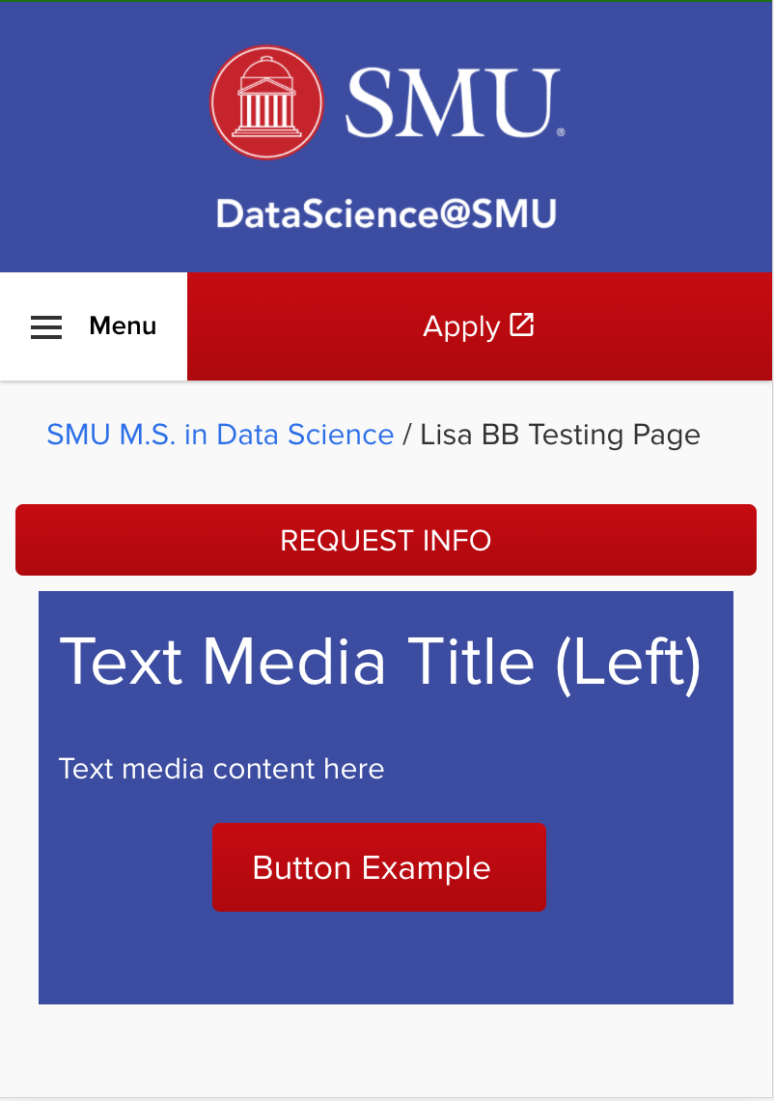Image resolution: width=774 pixels, height=1101 pixels.
Task: Click the Lisa BB Testing Page breadcrumb text
Action: 561,435
